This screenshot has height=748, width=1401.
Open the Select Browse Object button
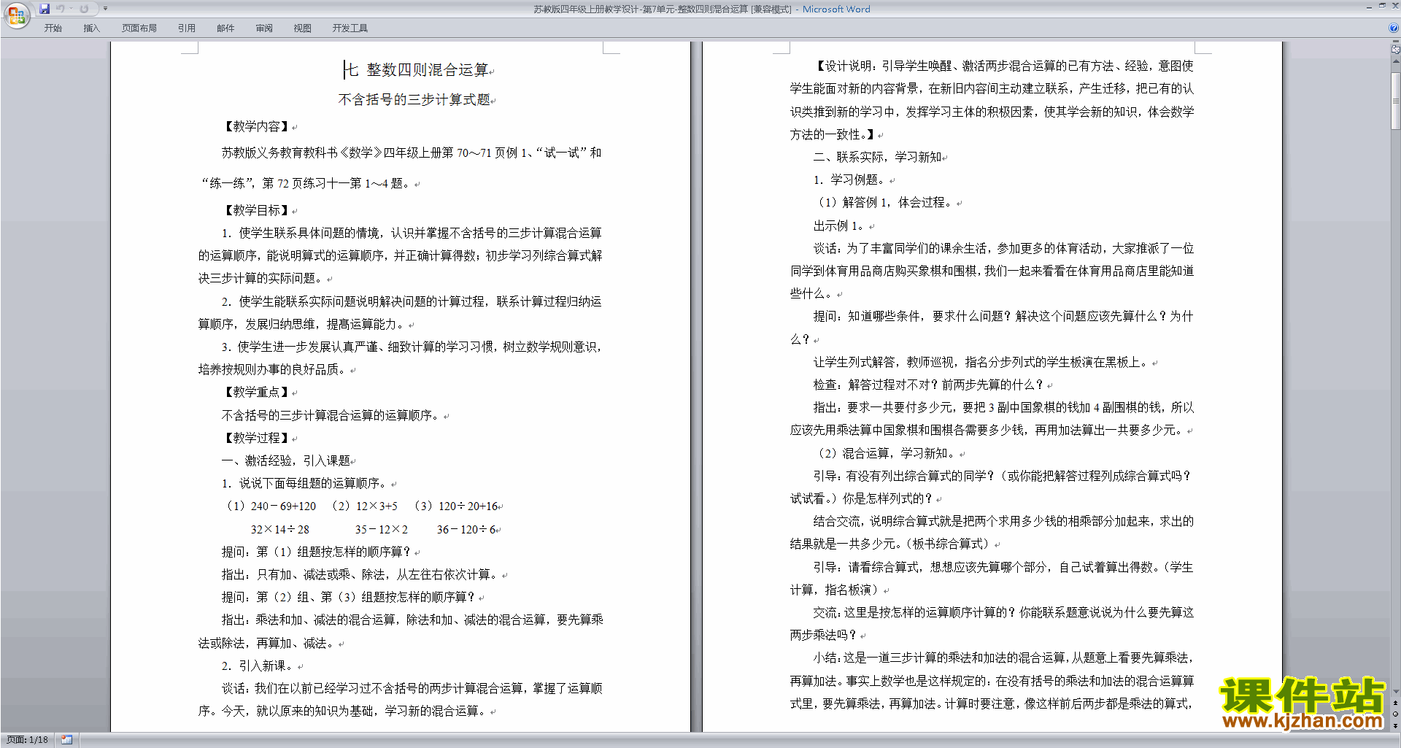1396,714
